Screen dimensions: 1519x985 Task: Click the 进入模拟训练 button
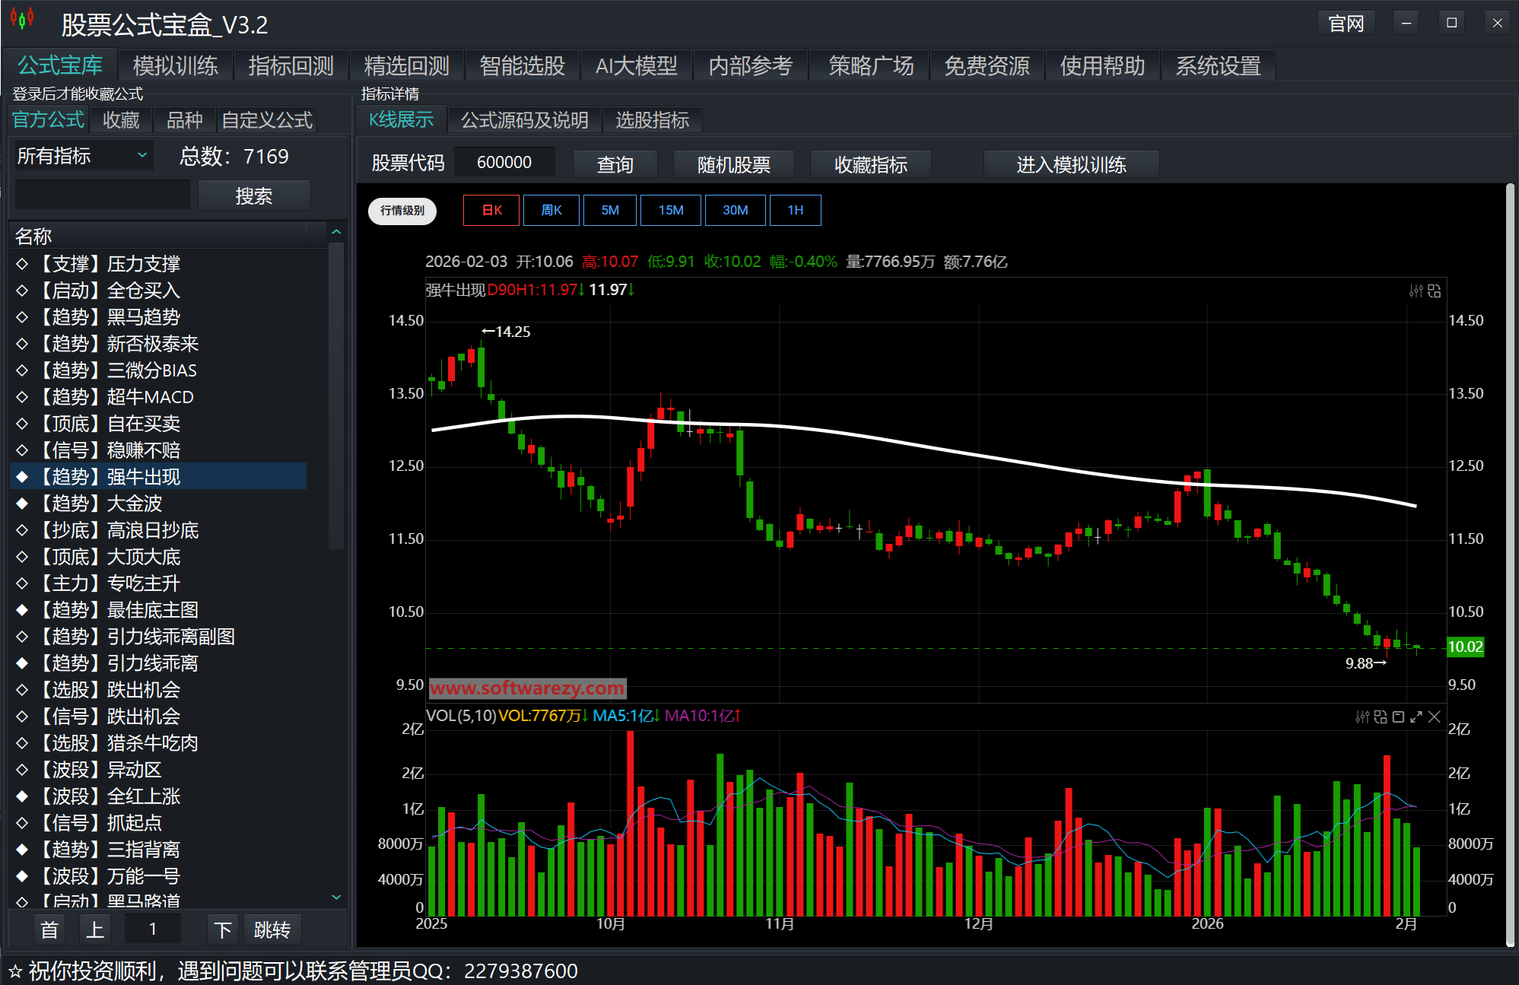coord(1071,164)
